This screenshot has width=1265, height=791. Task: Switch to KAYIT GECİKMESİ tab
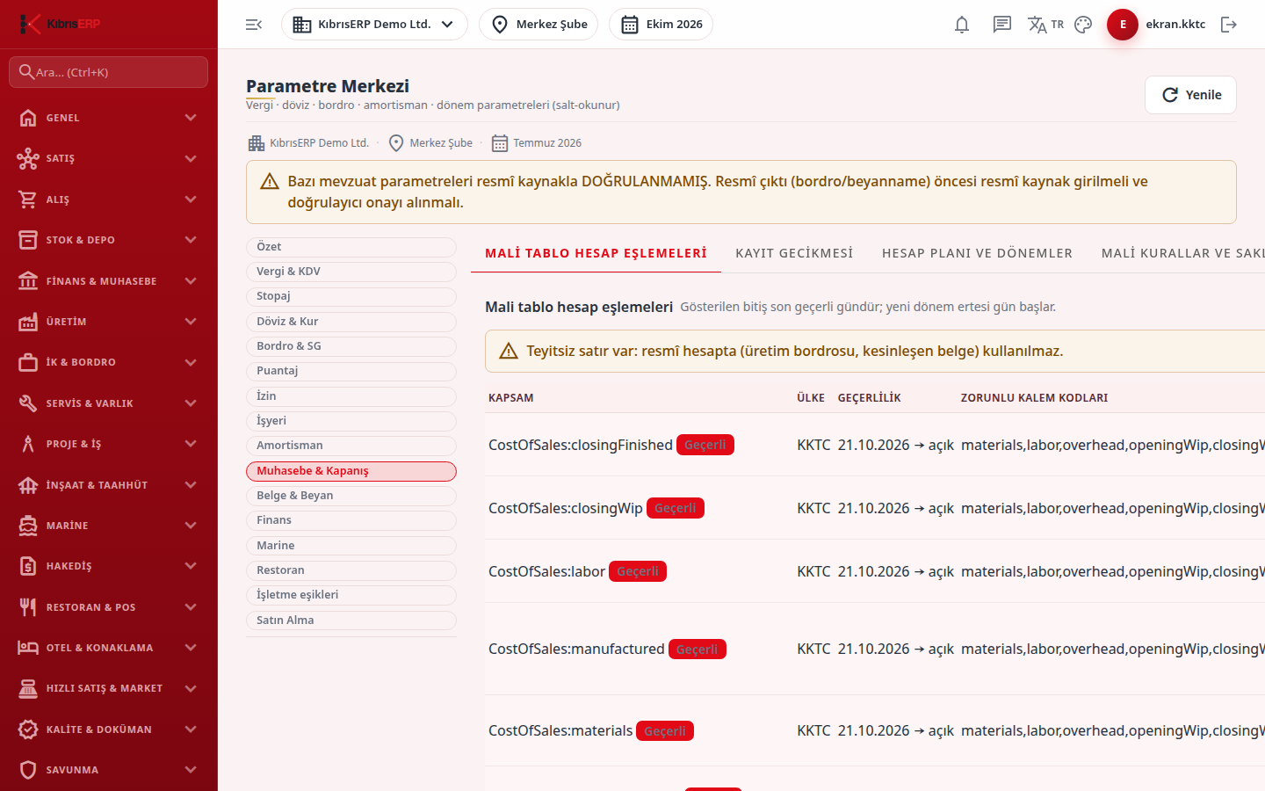click(x=794, y=253)
